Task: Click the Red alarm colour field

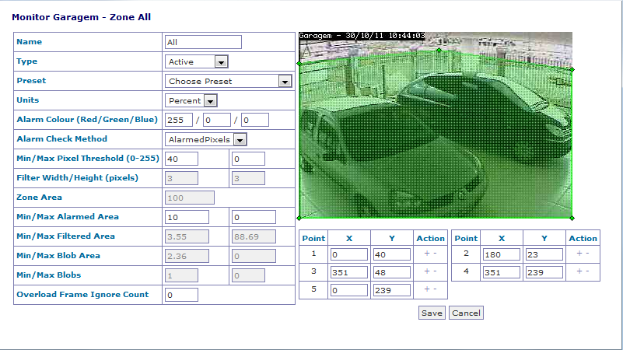Action: [179, 120]
